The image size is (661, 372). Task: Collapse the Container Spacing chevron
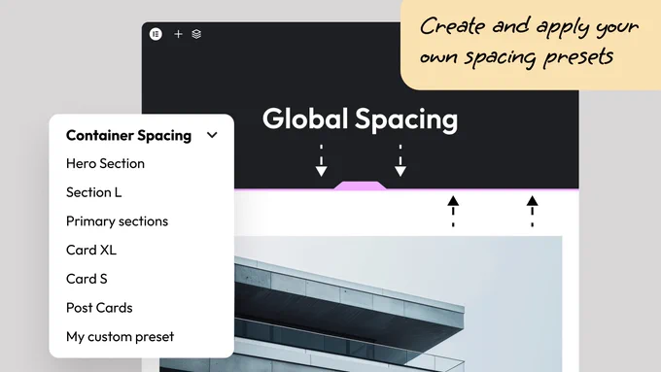[x=212, y=135]
